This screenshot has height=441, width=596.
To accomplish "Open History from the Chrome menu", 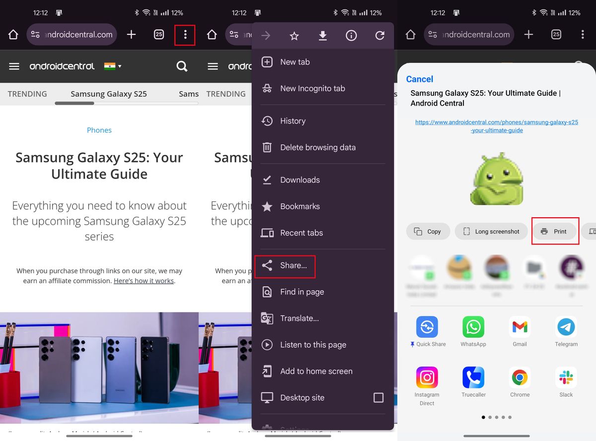I will [293, 121].
